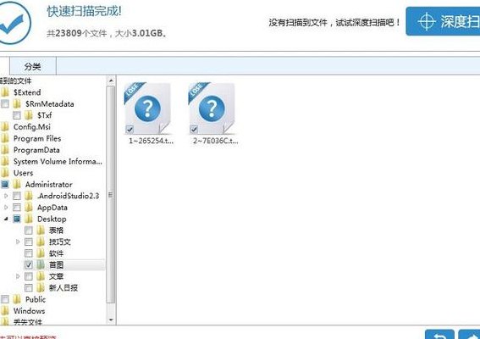Start the 深度扫描 deep scan button
Image resolution: width=480 pixels, height=339 pixels.
tap(443, 21)
